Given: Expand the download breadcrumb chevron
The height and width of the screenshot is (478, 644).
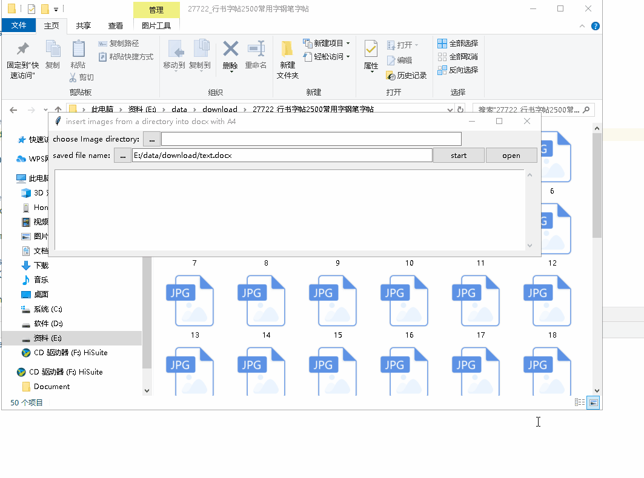Looking at the screenshot, I should click(245, 110).
